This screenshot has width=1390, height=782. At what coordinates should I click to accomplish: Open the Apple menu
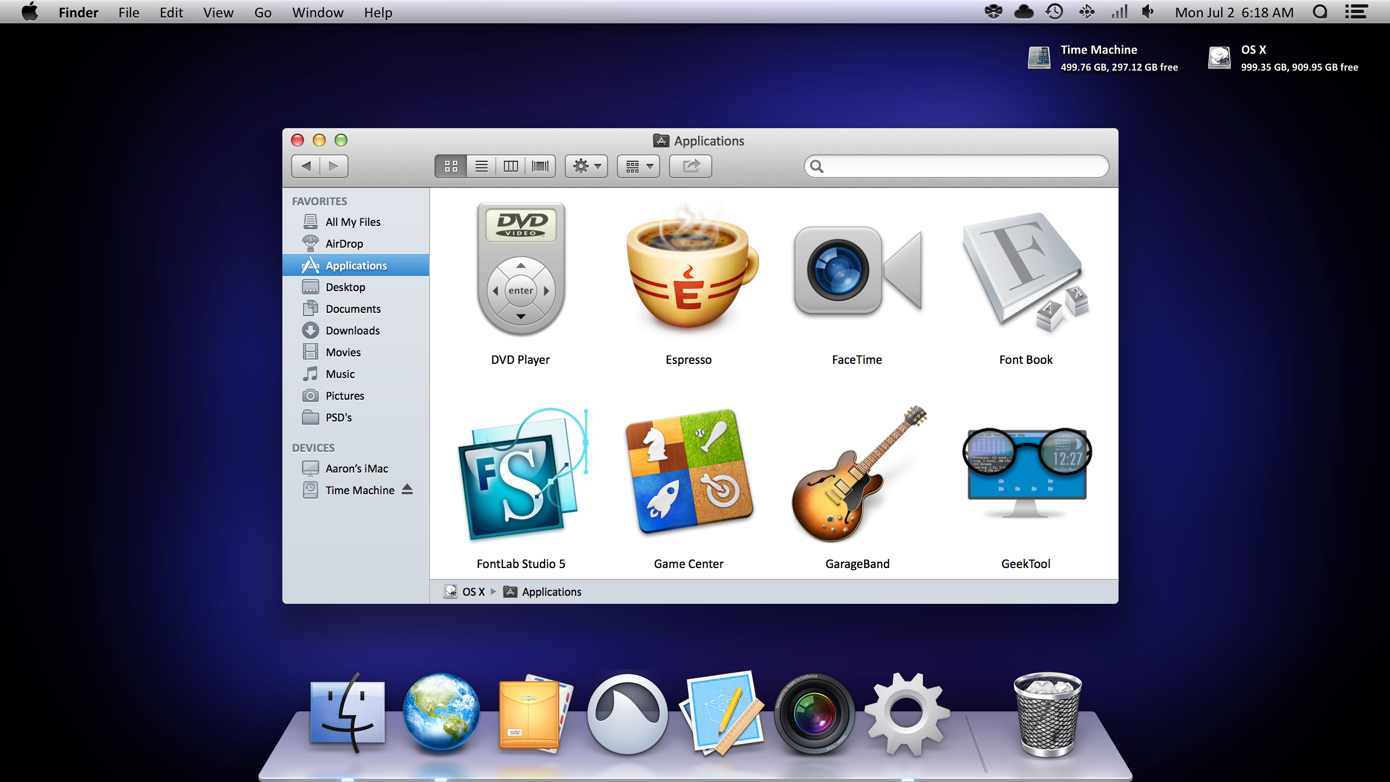[x=30, y=12]
